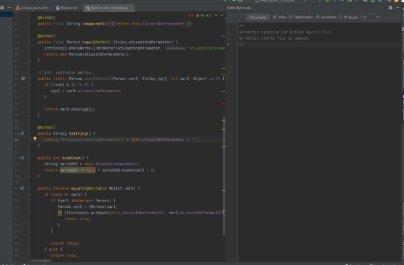This screenshot has width=404, height=265.
Task: Enable the IR checkbox
Action: click(x=341, y=17)
